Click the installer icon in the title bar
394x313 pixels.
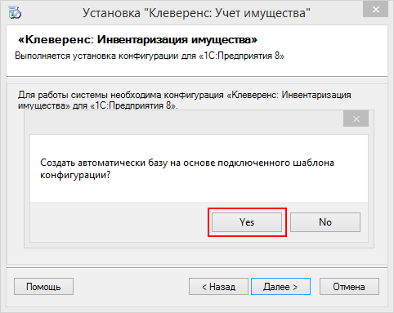coord(15,13)
